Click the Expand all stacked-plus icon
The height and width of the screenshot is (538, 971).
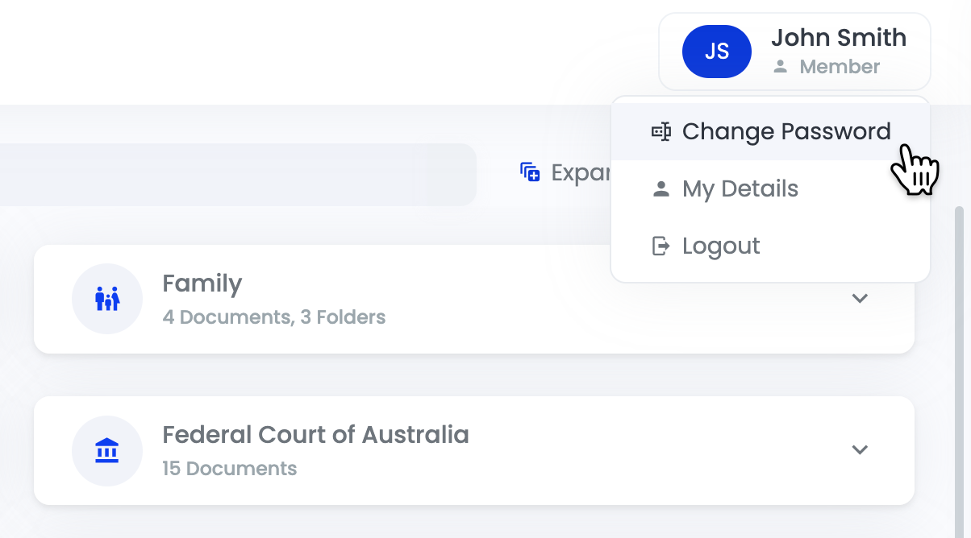[x=530, y=172]
